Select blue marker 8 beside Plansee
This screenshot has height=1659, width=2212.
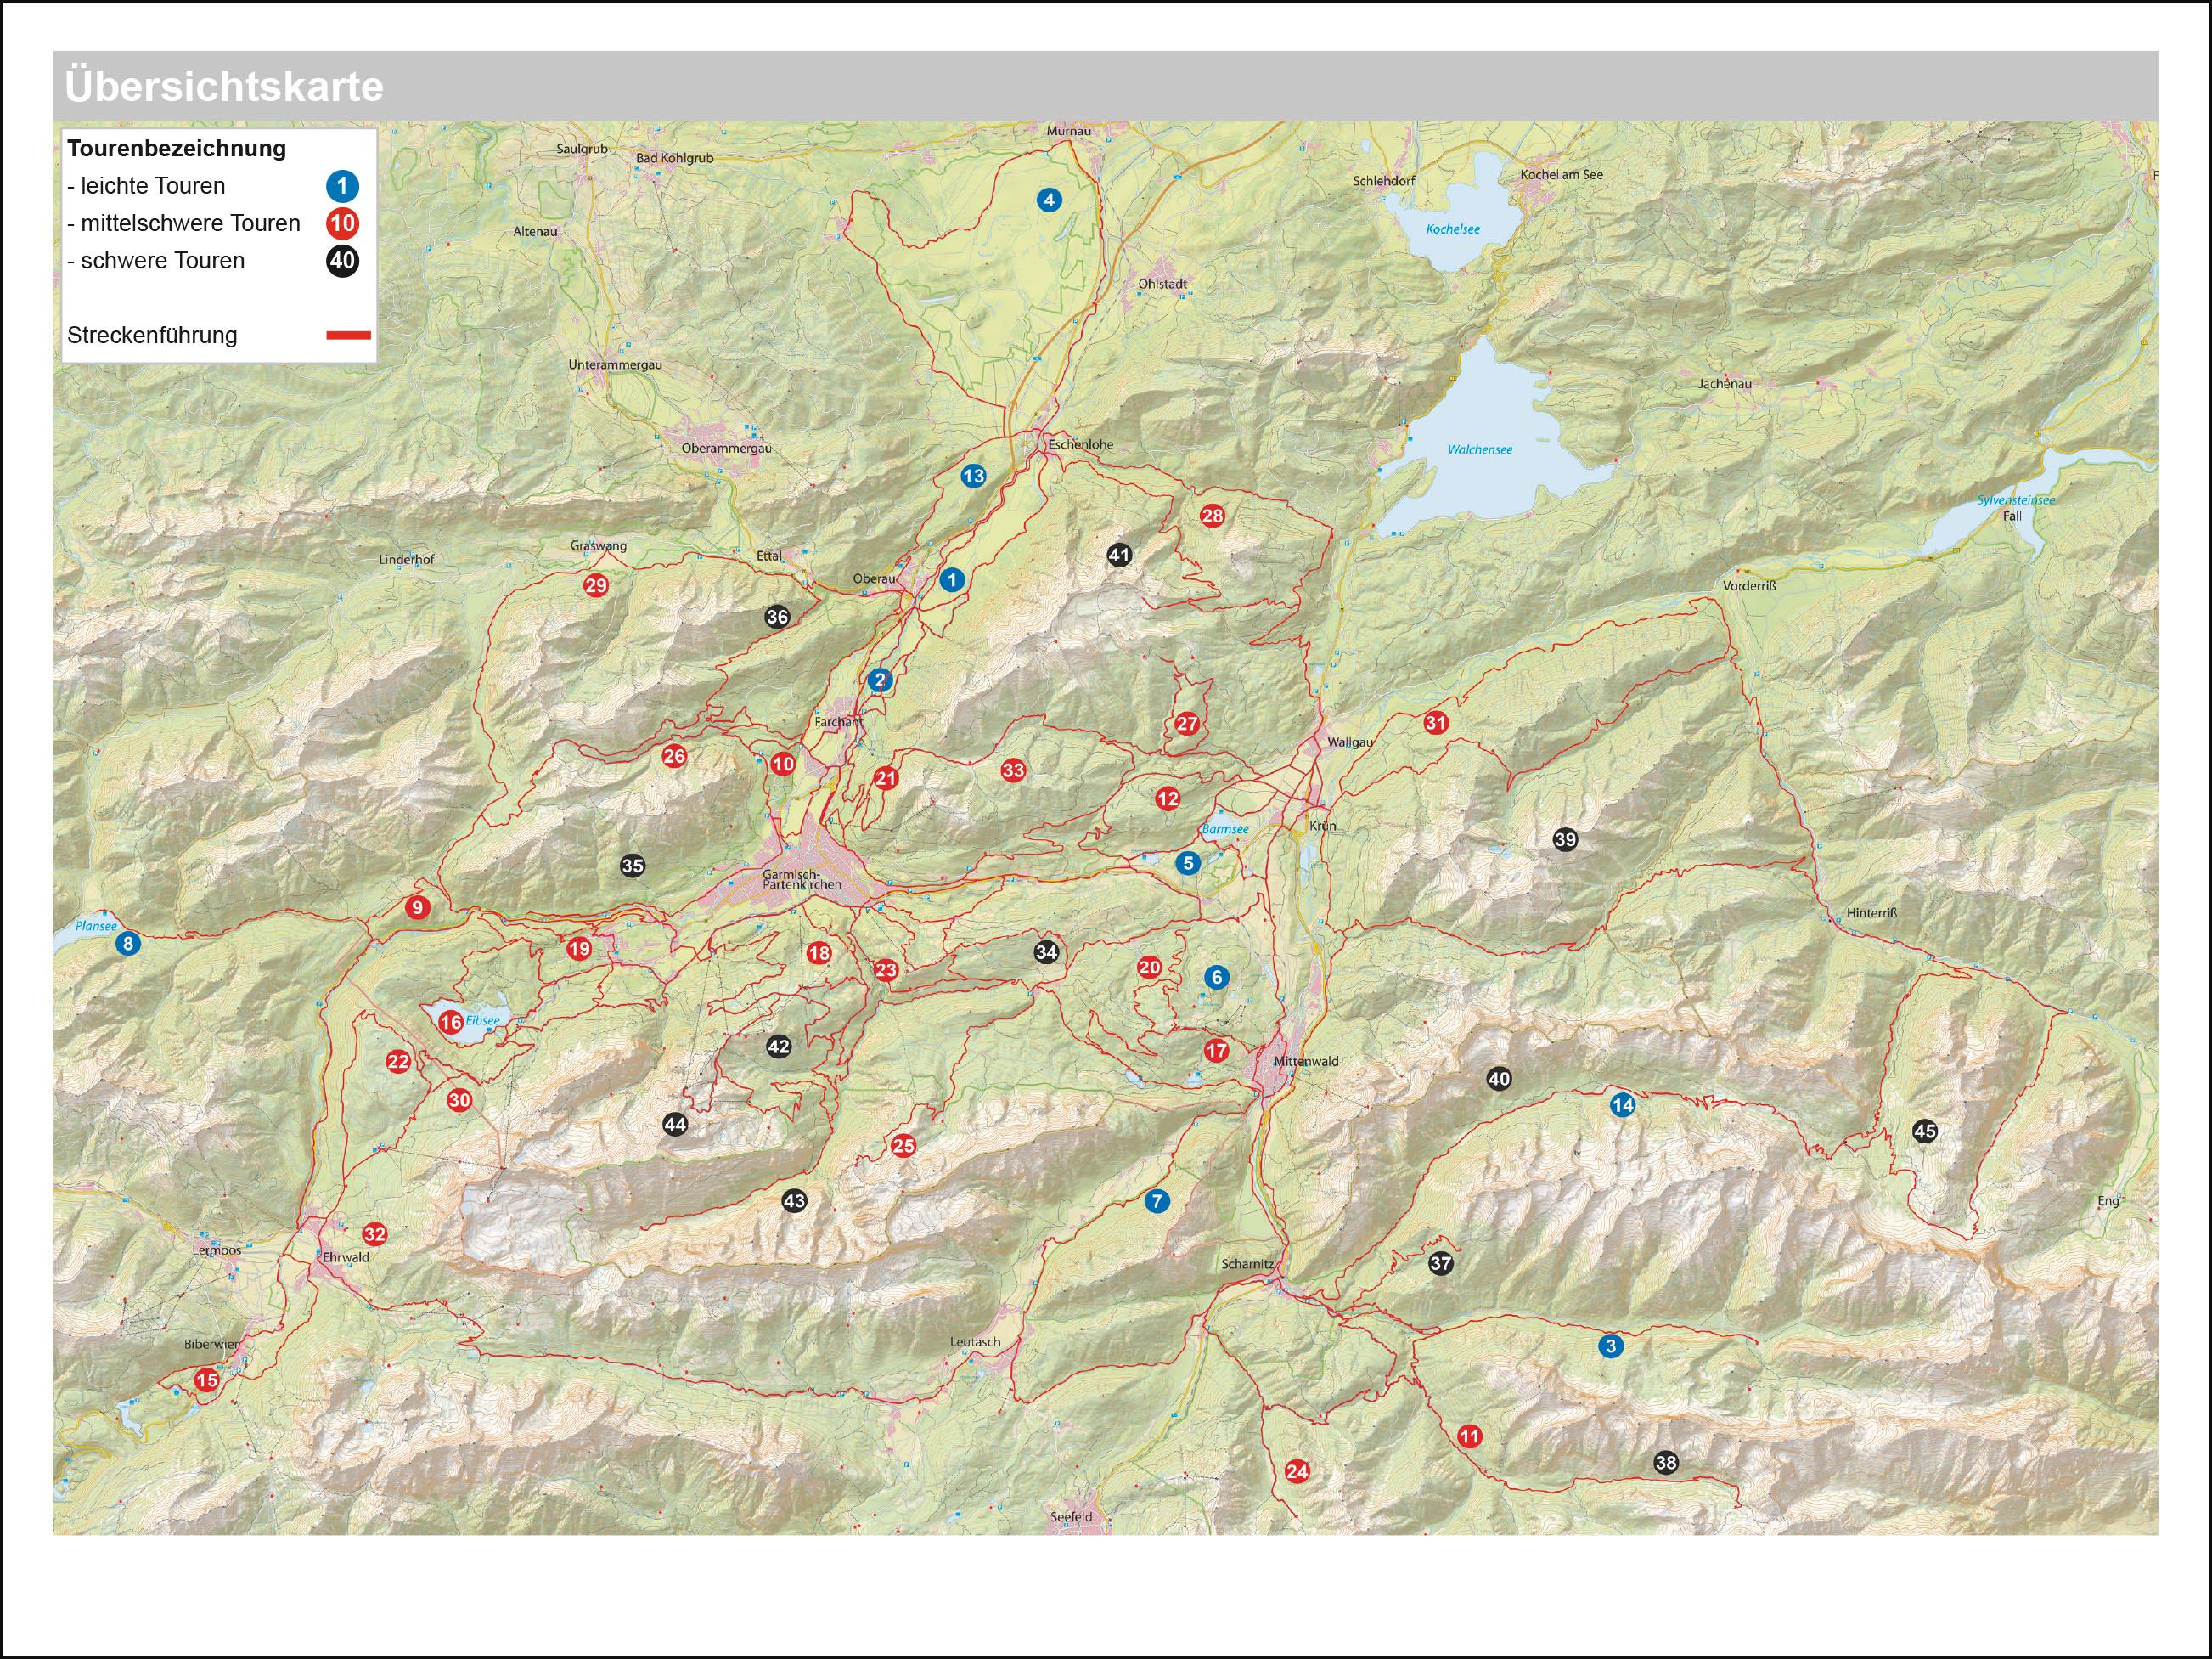click(x=127, y=943)
